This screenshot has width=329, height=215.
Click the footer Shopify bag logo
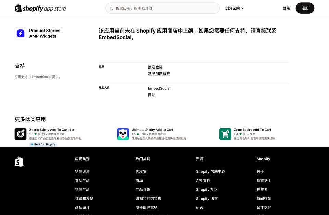tap(19, 162)
